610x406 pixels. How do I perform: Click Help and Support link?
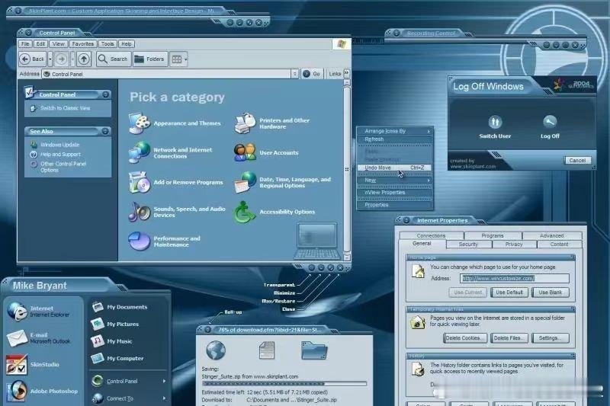tap(60, 154)
